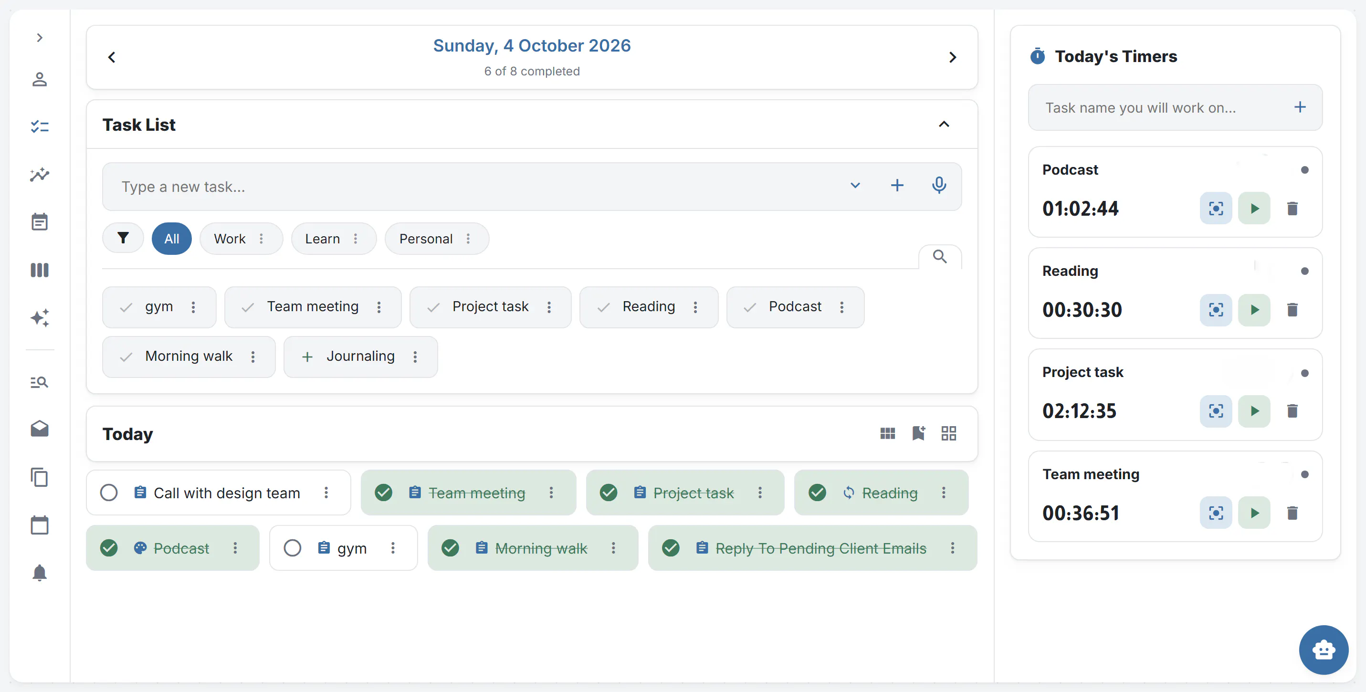The width and height of the screenshot is (1366, 692).
Task: Open options menu for Project task in Today
Action: [x=760, y=493]
